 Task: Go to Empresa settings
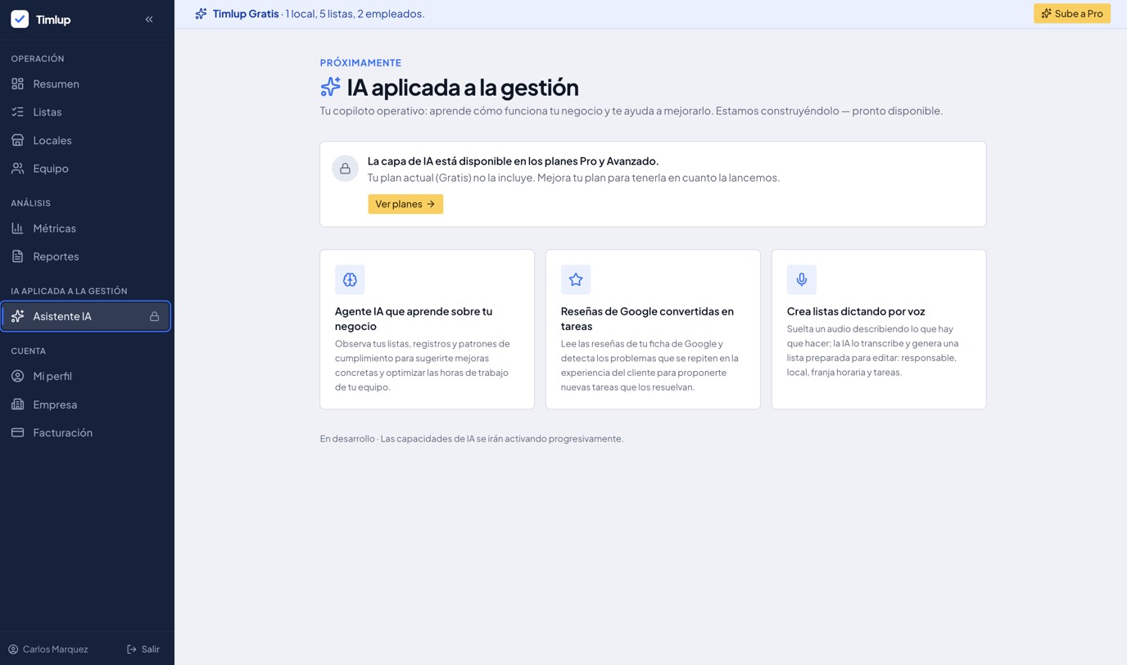click(86, 404)
